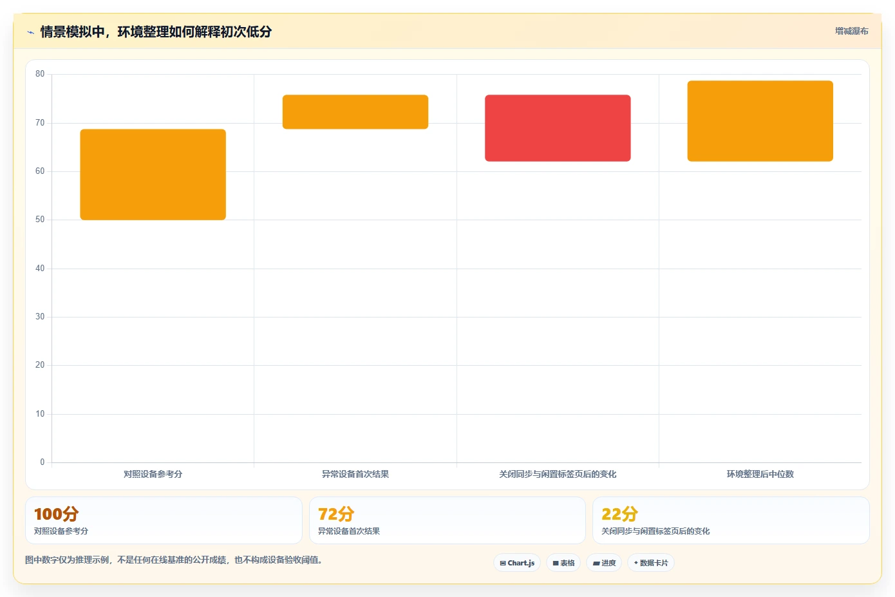Open the 72分 data card
Screen dimensions: 895x597
[x=447, y=520]
